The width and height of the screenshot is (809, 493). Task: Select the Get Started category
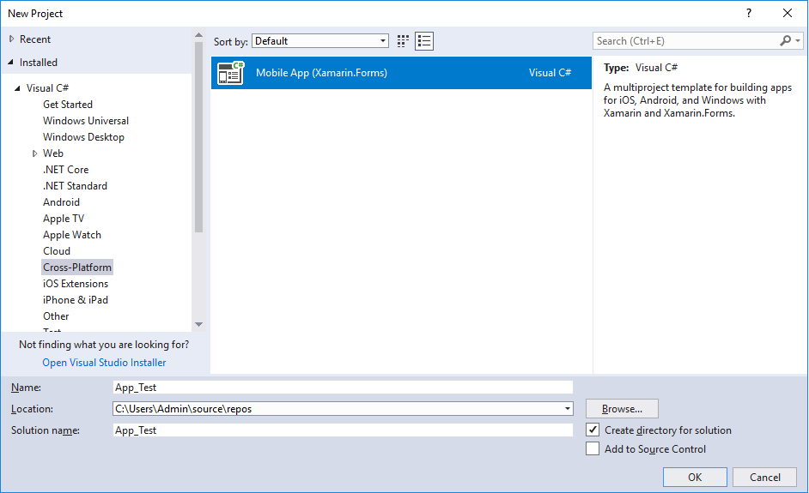click(x=68, y=104)
